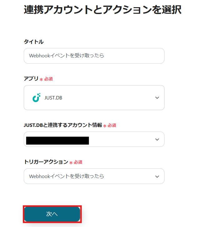223x227 pixels.
Task: Open the JUST.DB app selection box
Action: [94, 98]
